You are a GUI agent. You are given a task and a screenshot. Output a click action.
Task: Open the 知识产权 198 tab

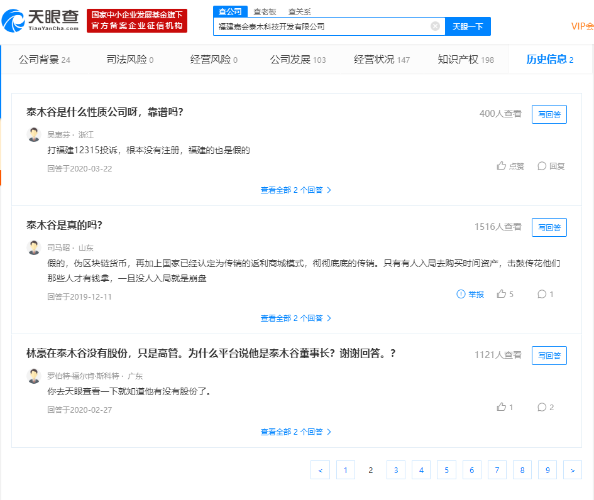pyautogui.click(x=466, y=60)
